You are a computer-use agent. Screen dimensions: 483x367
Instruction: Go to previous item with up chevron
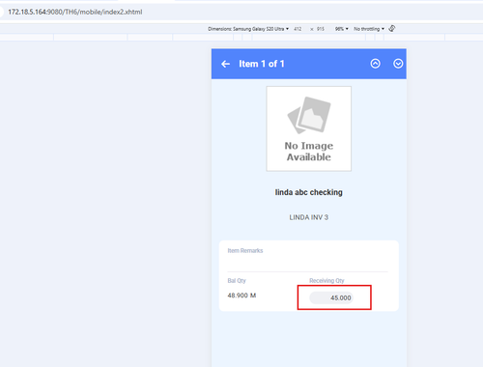point(375,64)
